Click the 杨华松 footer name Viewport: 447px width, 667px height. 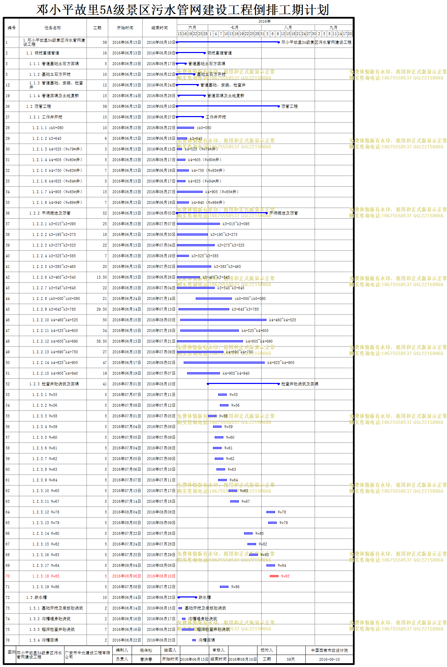(x=146, y=650)
